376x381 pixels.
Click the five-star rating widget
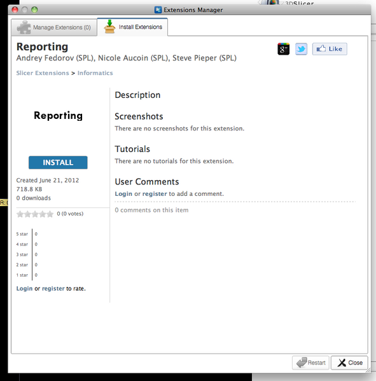pyautogui.click(x=35, y=214)
